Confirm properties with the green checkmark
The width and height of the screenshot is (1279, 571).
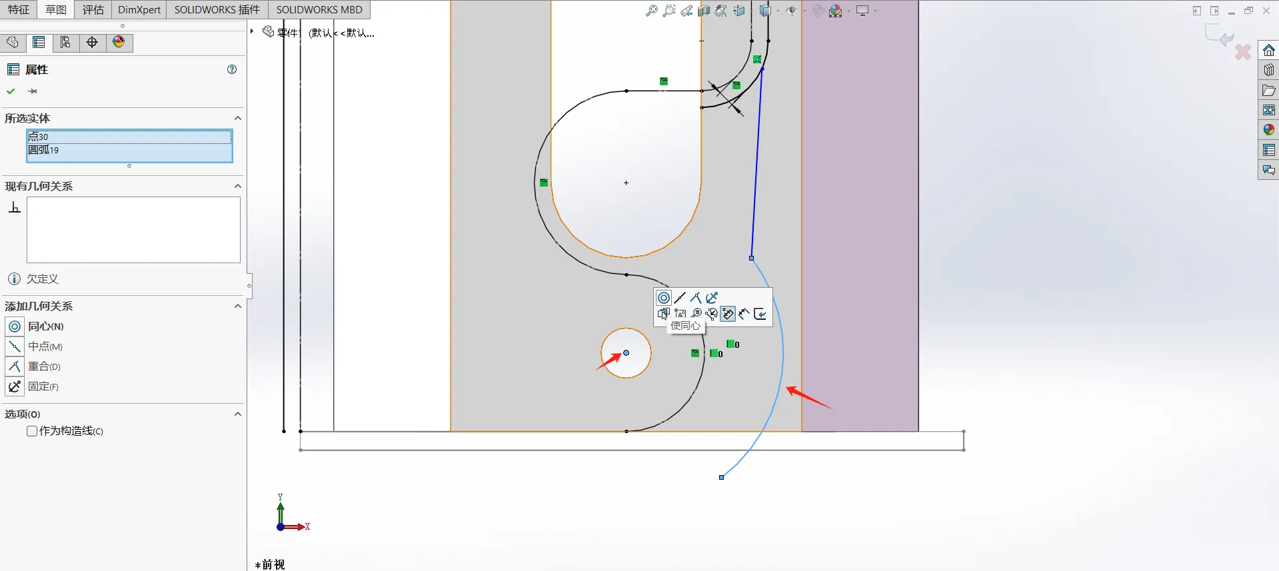tap(11, 91)
